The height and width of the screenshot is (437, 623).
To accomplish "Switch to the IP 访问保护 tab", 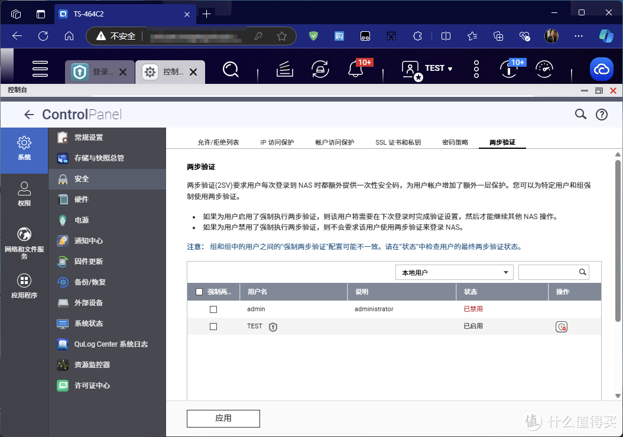I will [276, 142].
